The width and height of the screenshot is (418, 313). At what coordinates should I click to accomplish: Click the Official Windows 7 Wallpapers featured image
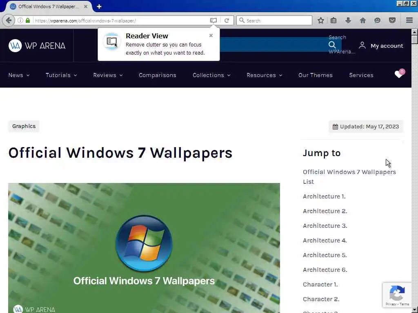tap(144, 248)
